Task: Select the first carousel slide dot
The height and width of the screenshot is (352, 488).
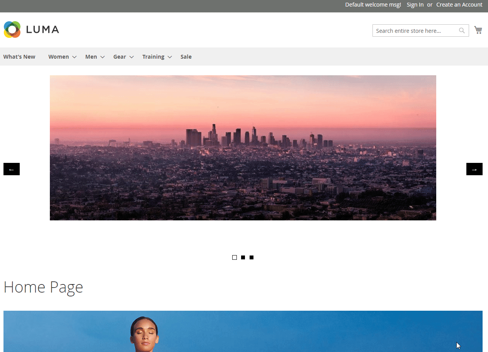Action: click(235, 257)
